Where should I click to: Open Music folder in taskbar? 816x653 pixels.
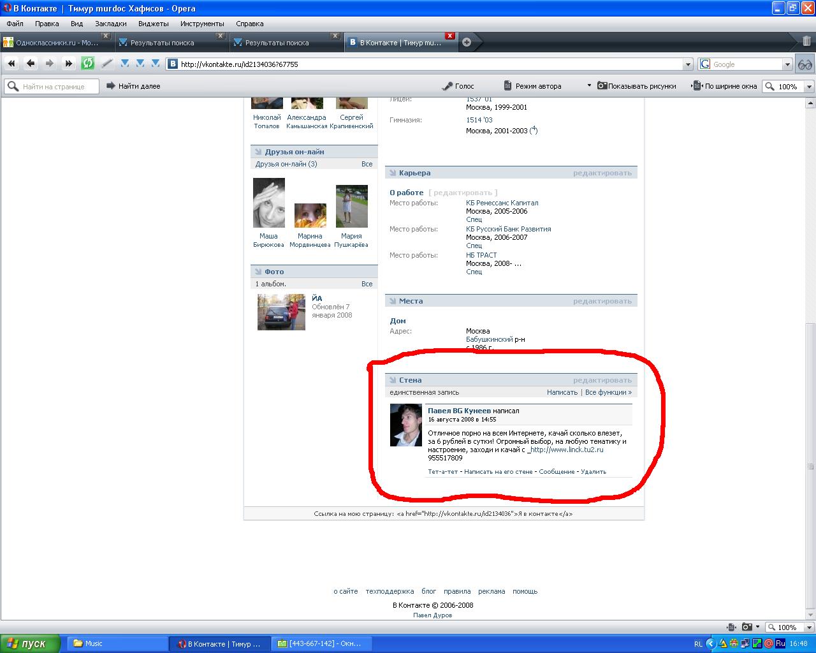click(x=115, y=643)
